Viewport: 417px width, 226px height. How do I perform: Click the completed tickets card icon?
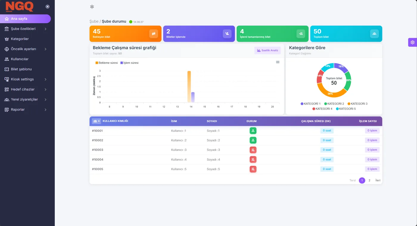coord(301,34)
